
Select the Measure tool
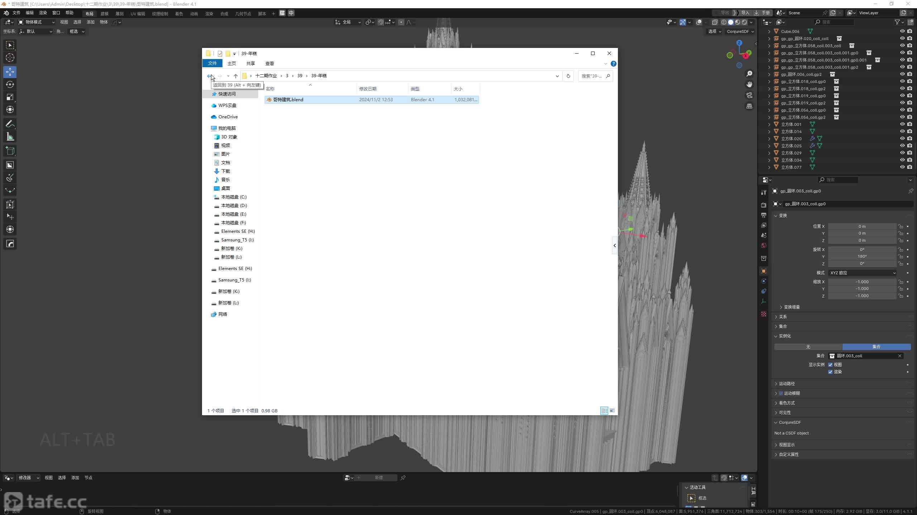click(10, 137)
